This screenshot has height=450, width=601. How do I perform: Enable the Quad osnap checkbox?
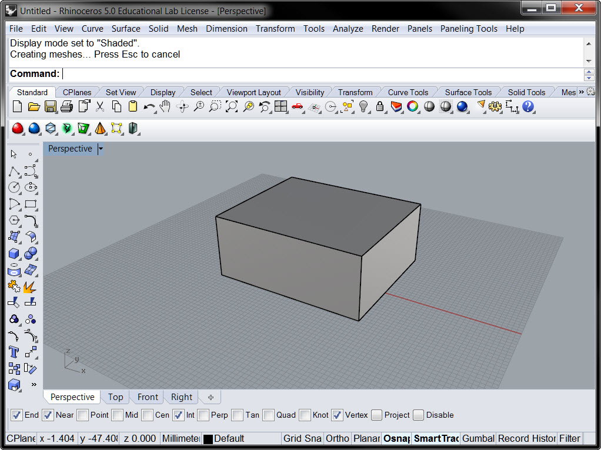(269, 415)
